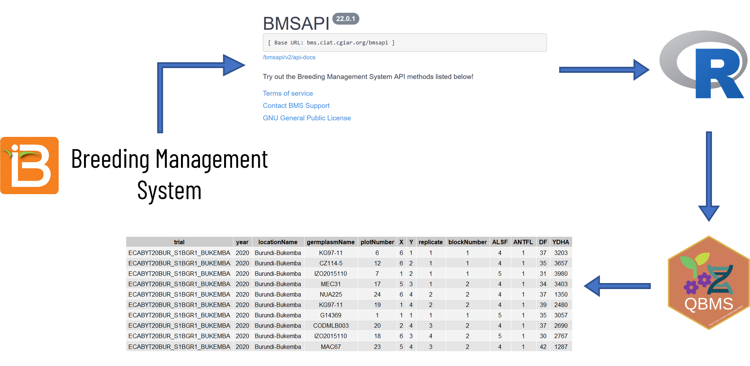This screenshot has height=366, width=750.
Task: Click the downward arrow toward QBMS
Action: click(x=709, y=176)
